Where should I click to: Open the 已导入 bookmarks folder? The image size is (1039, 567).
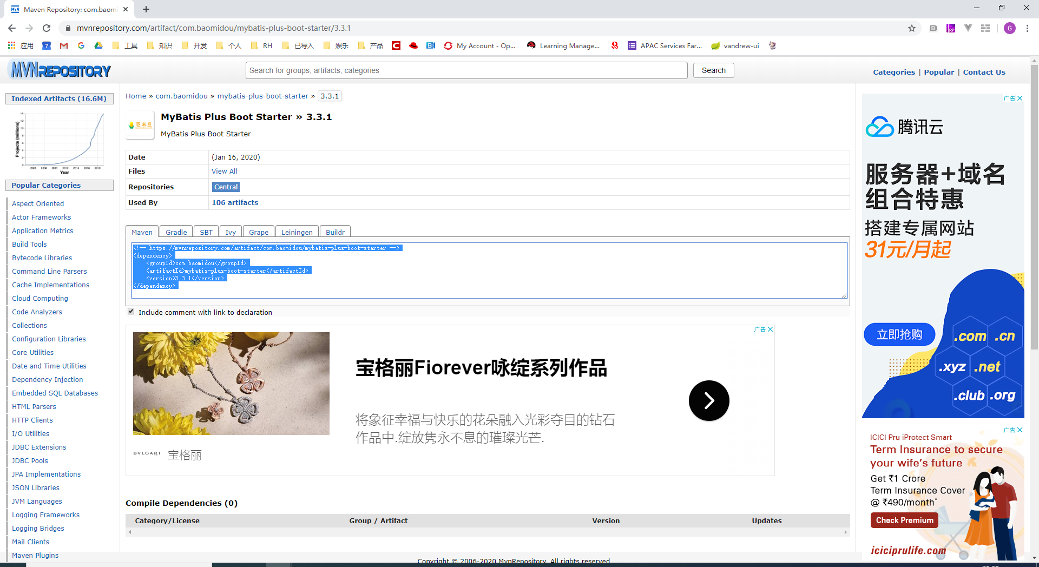click(x=298, y=45)
